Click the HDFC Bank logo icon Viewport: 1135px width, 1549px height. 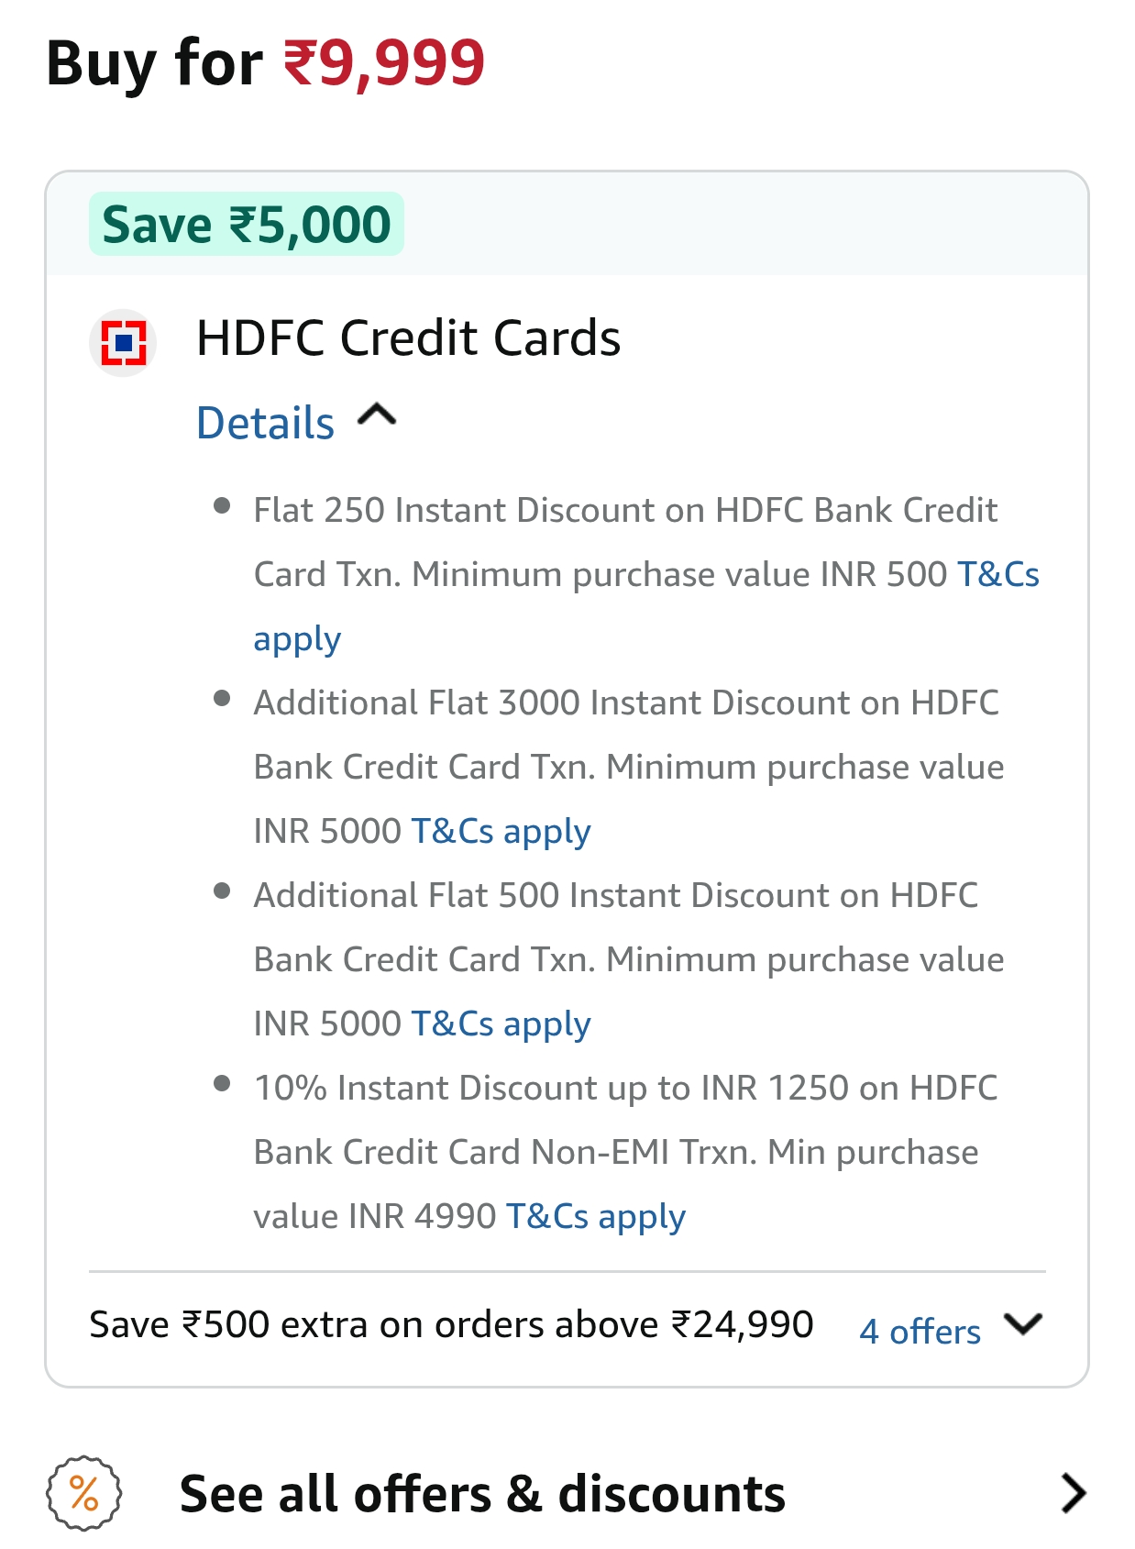point(124,343)
